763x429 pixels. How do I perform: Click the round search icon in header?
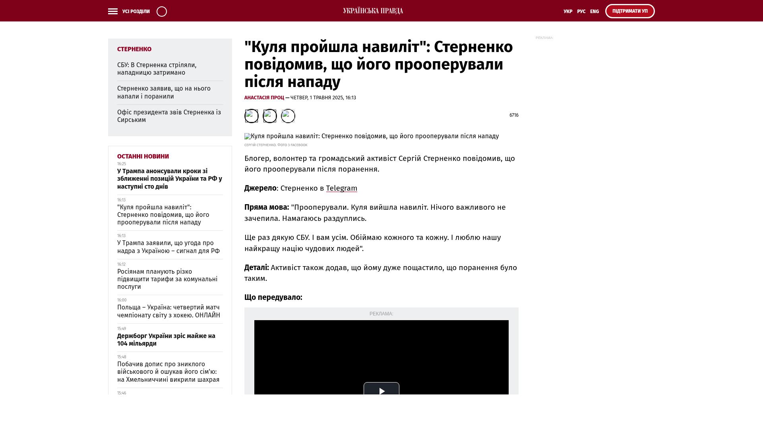162,12
